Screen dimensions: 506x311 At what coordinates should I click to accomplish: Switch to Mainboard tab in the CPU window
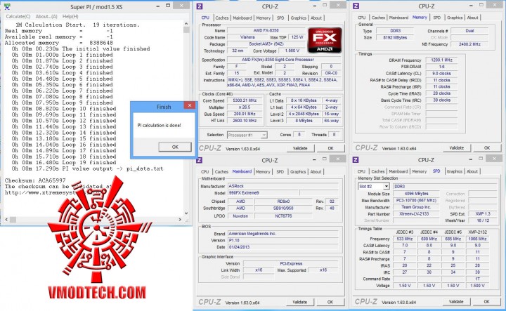242,18
